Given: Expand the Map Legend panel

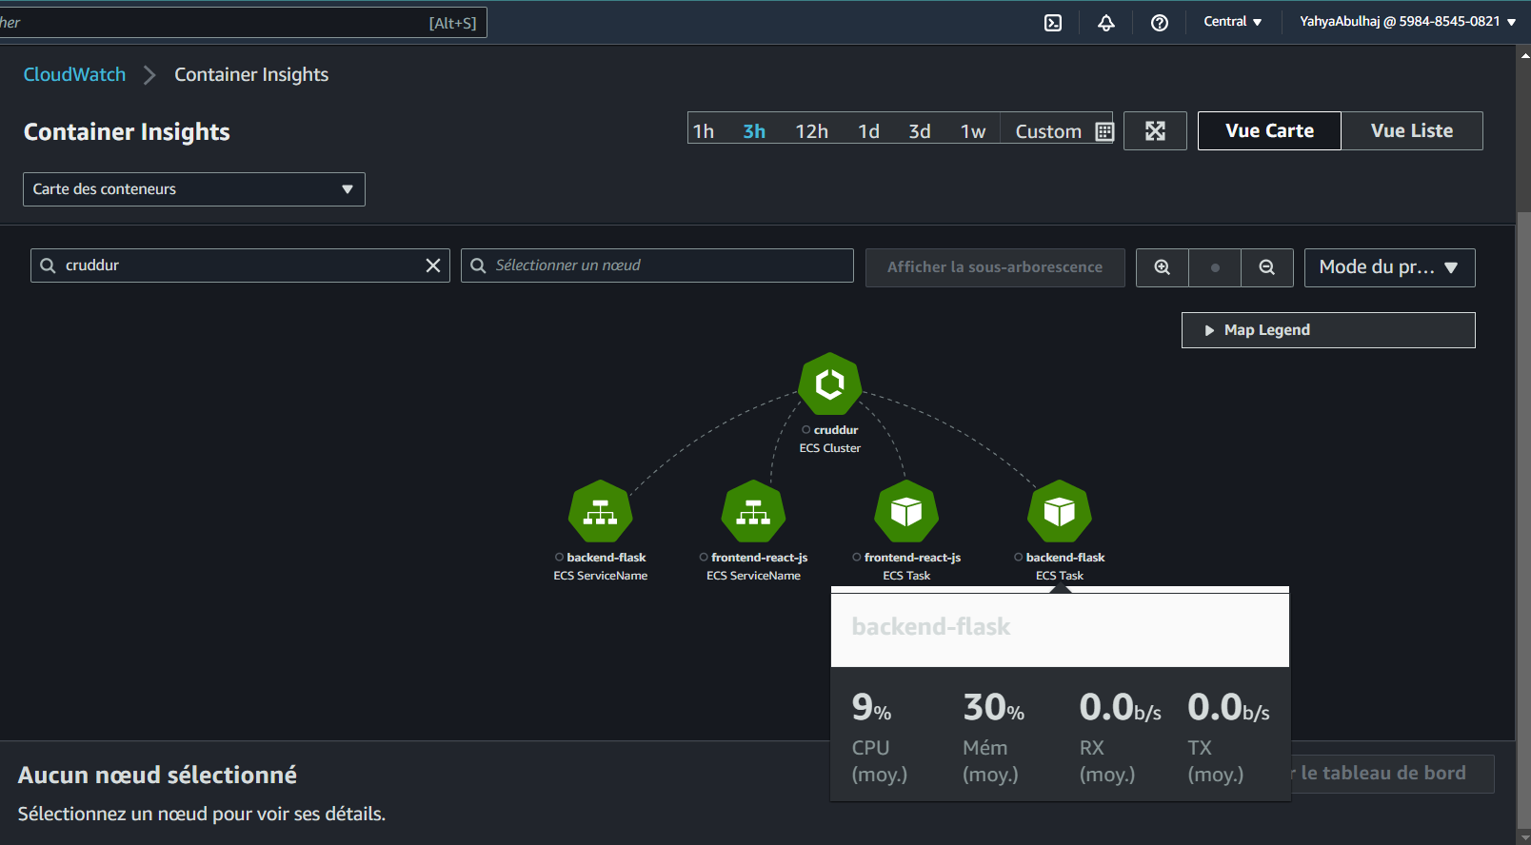Looking at the screenshot, I should [x=1328, y=330].
